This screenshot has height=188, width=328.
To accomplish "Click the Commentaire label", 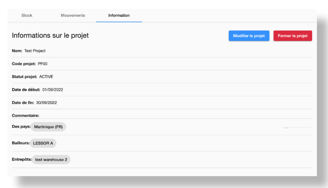I will pos(26,115).
